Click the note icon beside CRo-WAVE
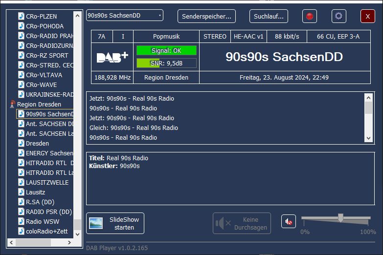383x255 pixels. 21,85
